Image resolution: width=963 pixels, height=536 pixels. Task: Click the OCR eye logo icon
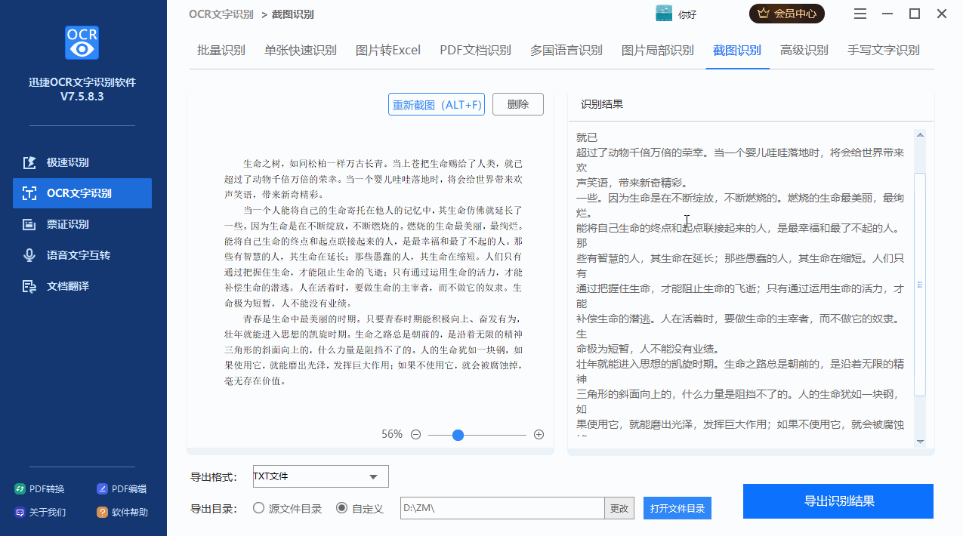[x=82, y=43]
